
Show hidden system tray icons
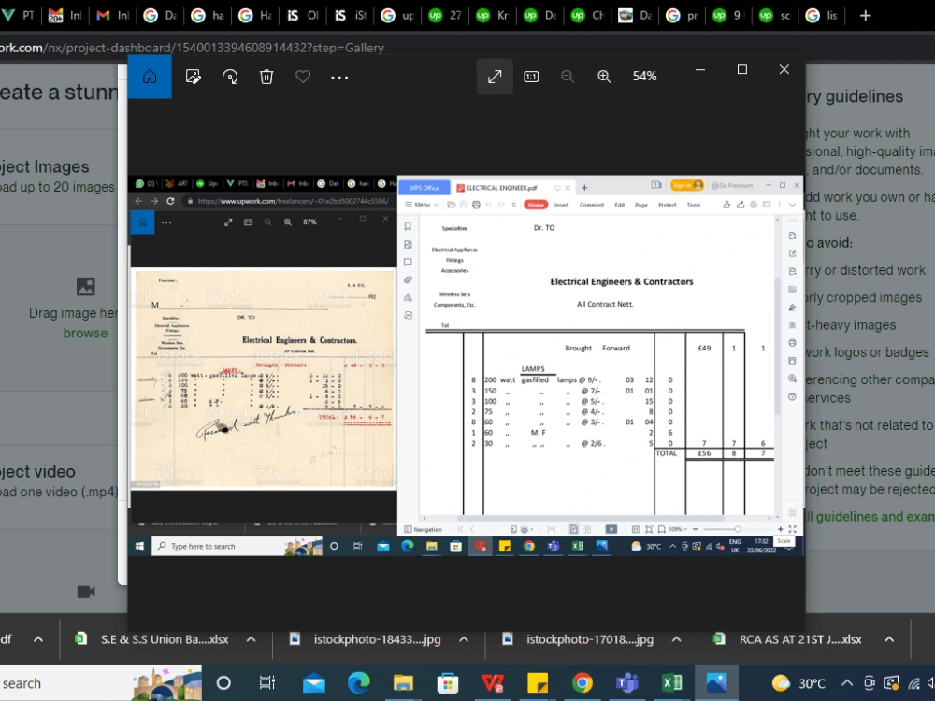[x=847, y=683]
